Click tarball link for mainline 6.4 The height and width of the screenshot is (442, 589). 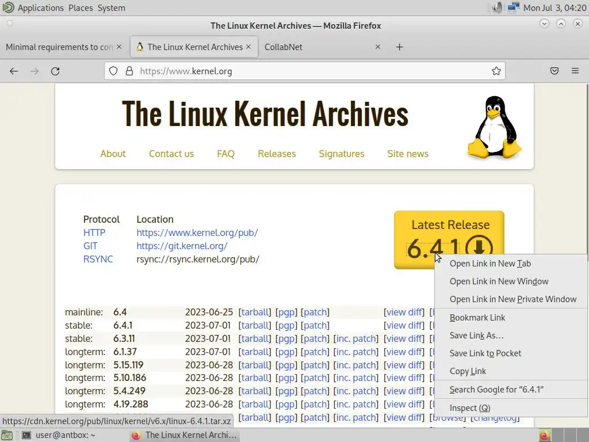pyautogui.click(x=255, y=312)
